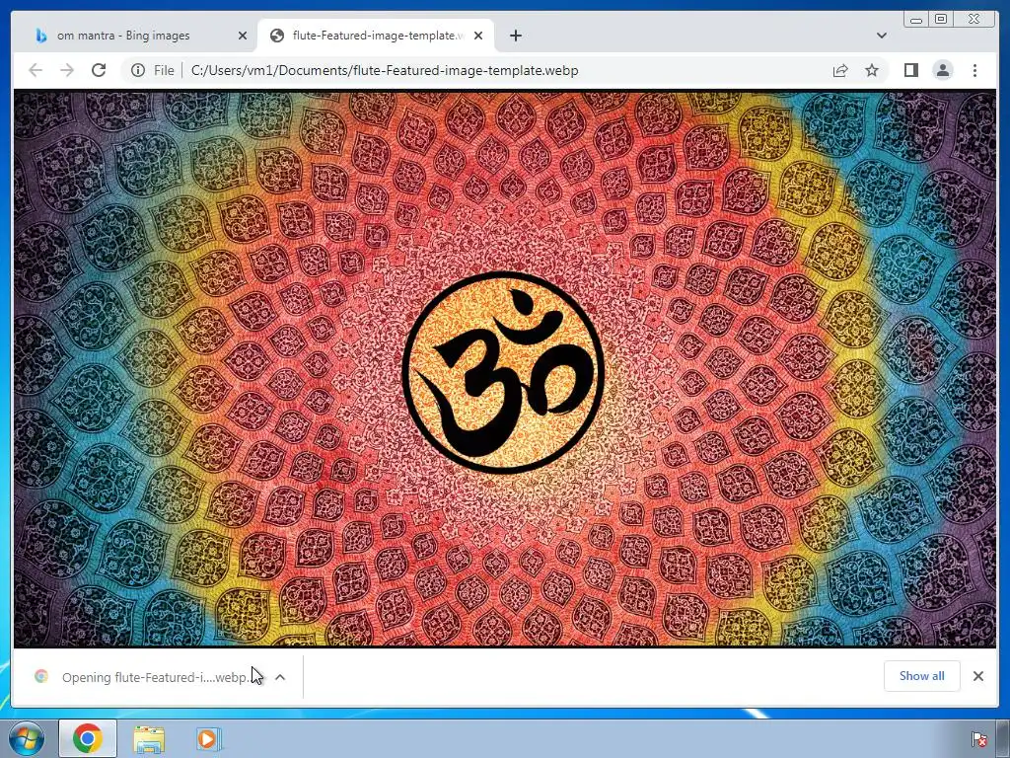The height and width of the screenshot is (758, 1010).
Task: Minimize the Chrome window
Action: point(916,20)
